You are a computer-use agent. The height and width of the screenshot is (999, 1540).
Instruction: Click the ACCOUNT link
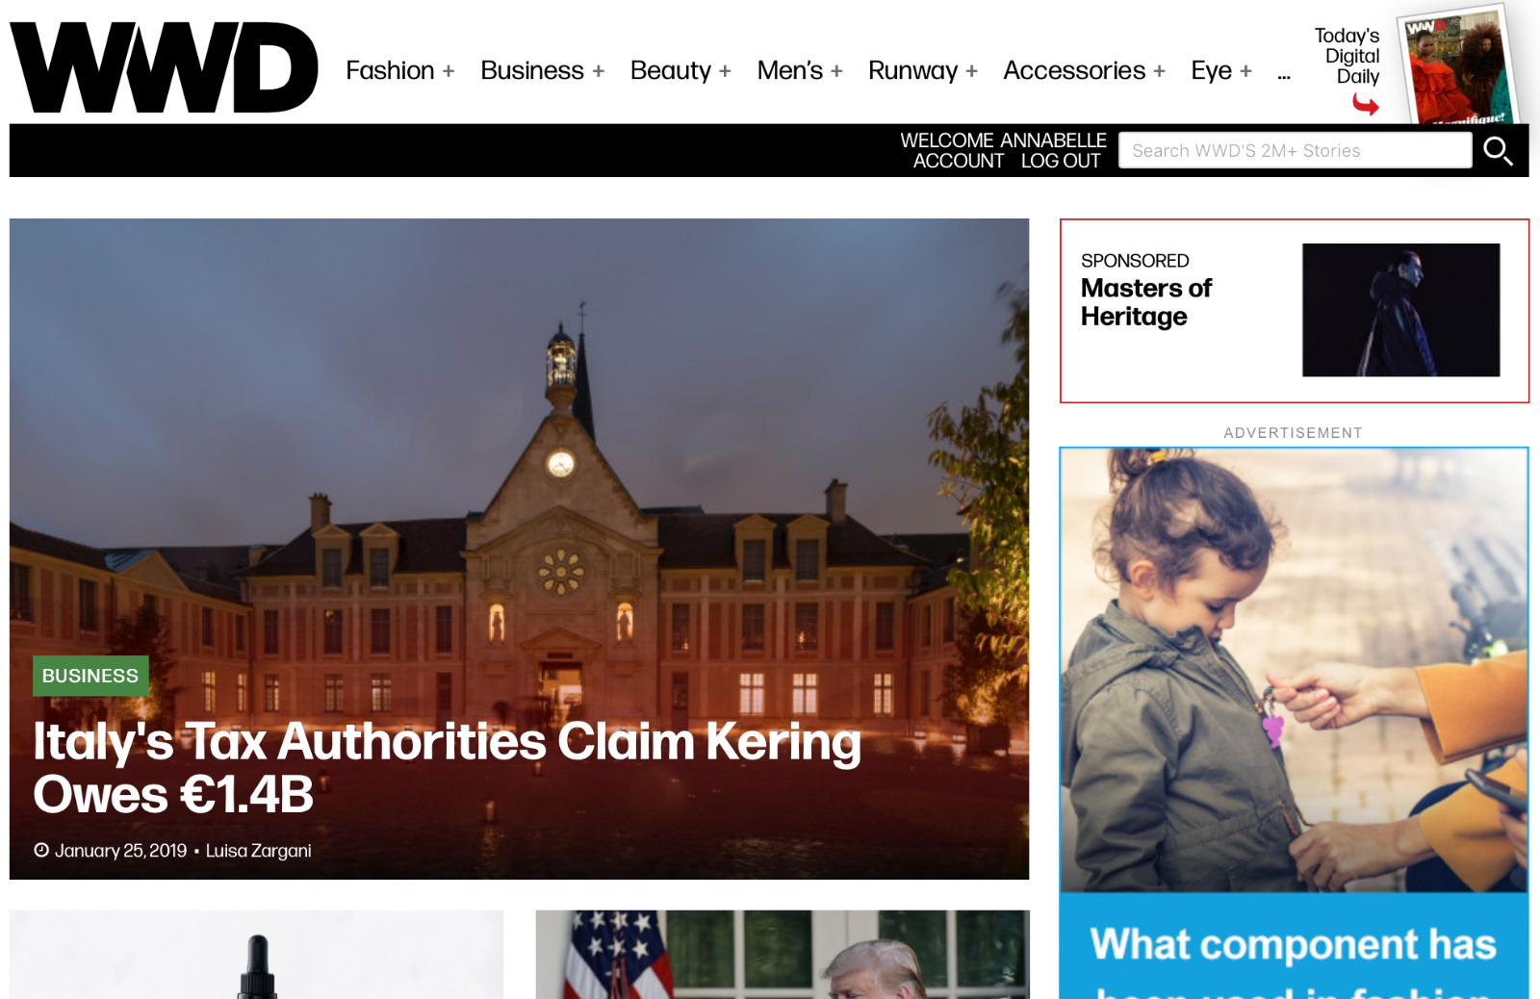(959, 161)
